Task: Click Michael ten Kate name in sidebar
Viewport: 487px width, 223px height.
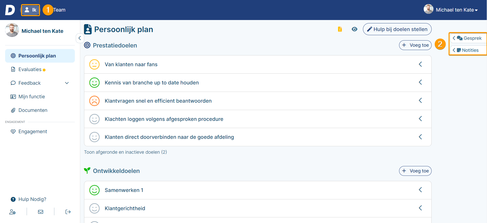Action: pyautogui.click(x=42, y=31)
